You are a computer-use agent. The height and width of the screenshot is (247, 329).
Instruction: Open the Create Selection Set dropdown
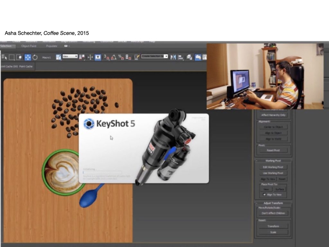pyautogui.click(x=155, y=56)
